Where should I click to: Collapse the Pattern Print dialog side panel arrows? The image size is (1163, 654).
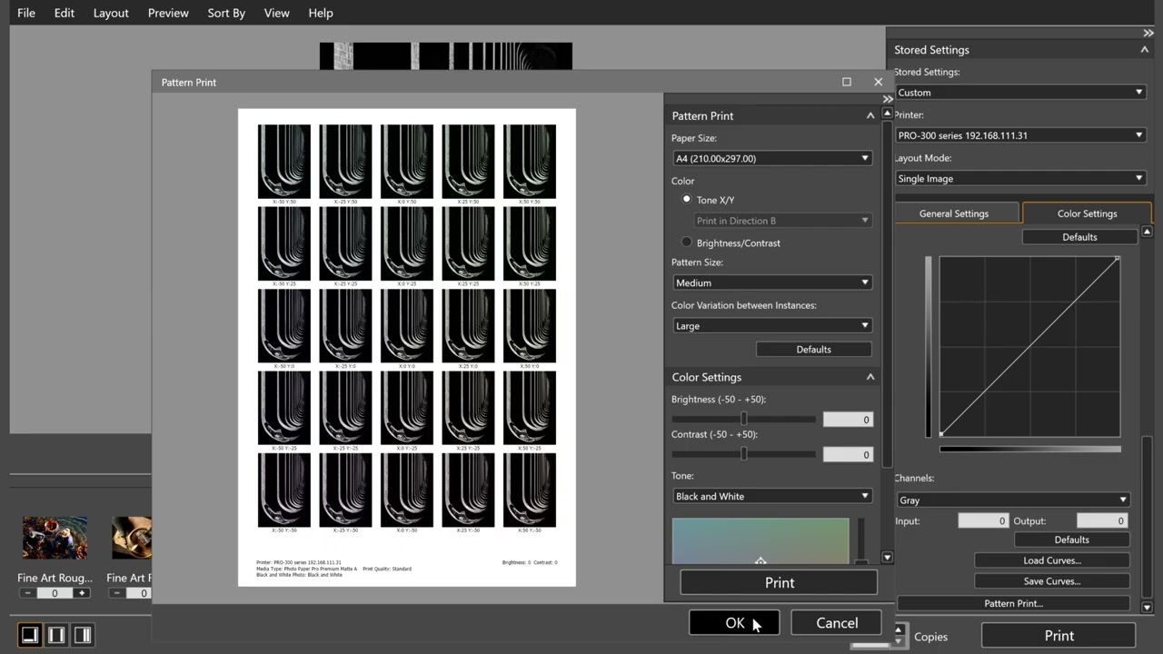[888, 99]
